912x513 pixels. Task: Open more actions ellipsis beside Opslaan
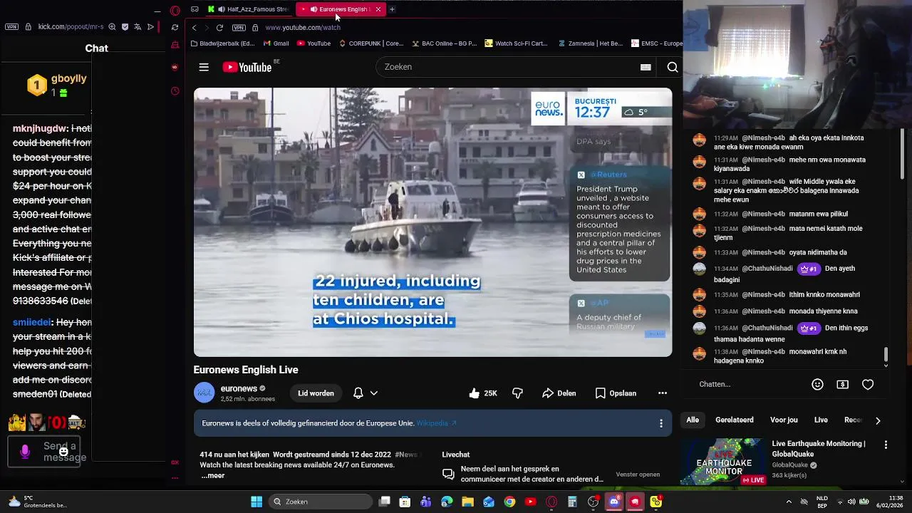pyautogui.click(x=662, y=393)
